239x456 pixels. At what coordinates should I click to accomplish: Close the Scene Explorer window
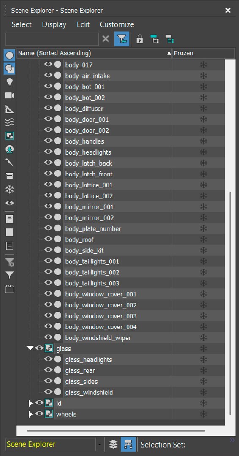tap(228, 11)
